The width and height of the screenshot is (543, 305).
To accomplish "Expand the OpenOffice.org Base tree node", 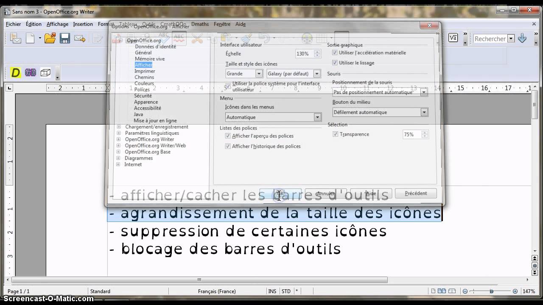I will tap(118, 152).
